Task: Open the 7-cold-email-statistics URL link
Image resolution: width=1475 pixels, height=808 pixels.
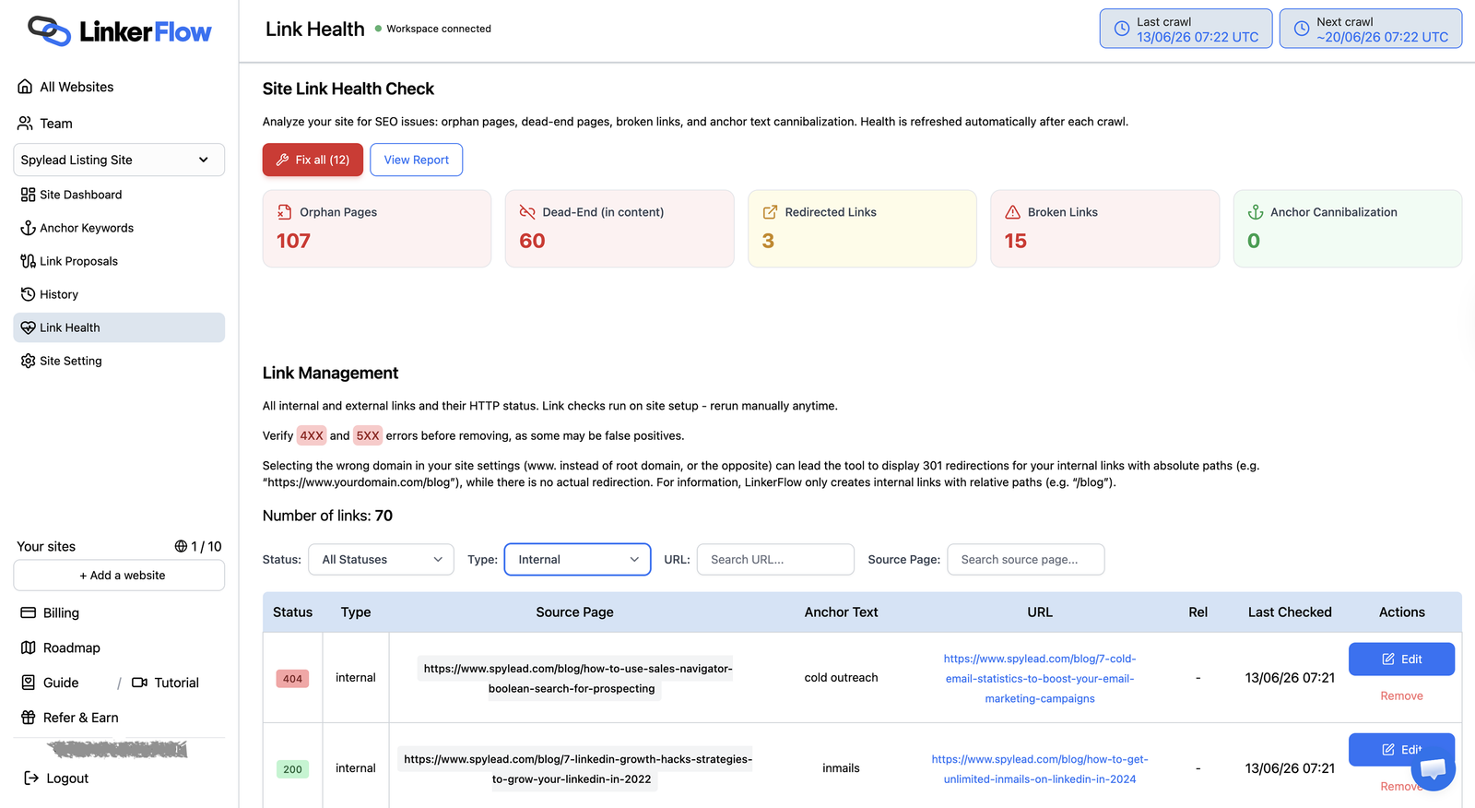Action: (x=1040, y=679)
